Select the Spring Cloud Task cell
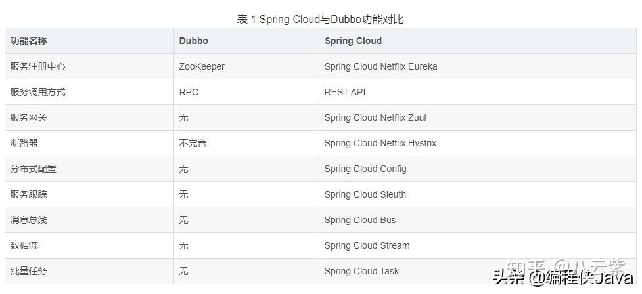The image size is (642, 294). [x=361, y=271]
